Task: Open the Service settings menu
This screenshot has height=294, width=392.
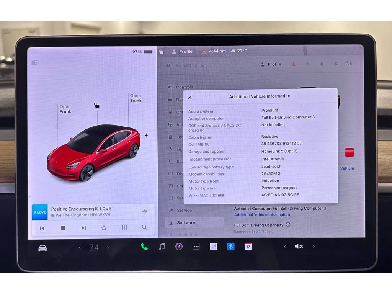Action: pos(180,210)
